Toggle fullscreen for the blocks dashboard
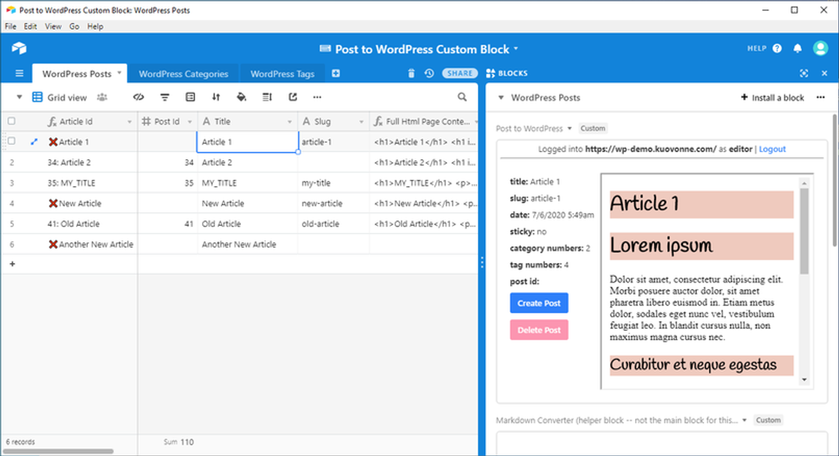The width and height of the screenshot is (839, 456). click(x=804, y=73)
